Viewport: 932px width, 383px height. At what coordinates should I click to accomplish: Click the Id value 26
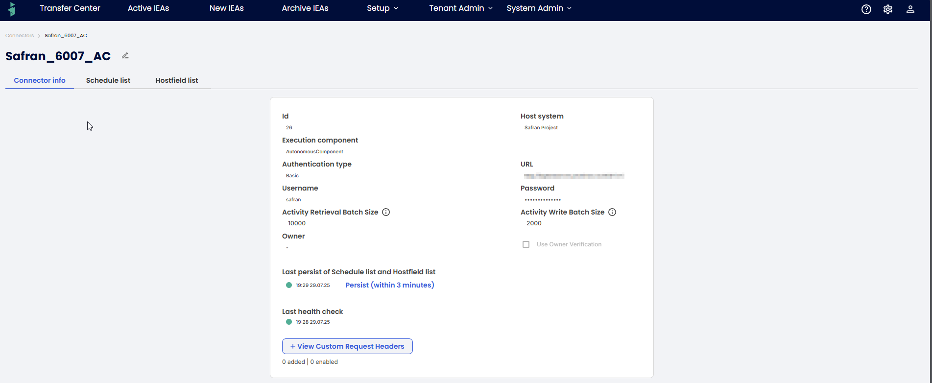coord(289,128)
